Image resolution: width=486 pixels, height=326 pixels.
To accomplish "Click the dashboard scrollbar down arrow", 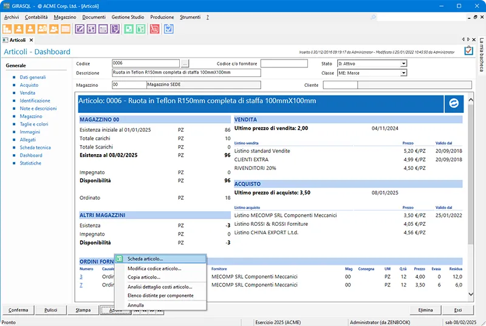I will 470,294.
